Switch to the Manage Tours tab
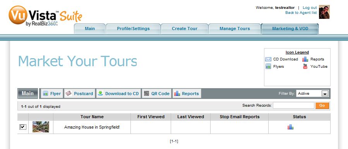This screenshot has width=348, height=149. 235,29
